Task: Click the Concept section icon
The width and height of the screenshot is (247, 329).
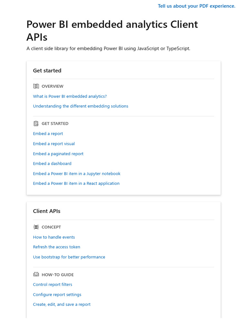Action: click(x=36, y=227)
